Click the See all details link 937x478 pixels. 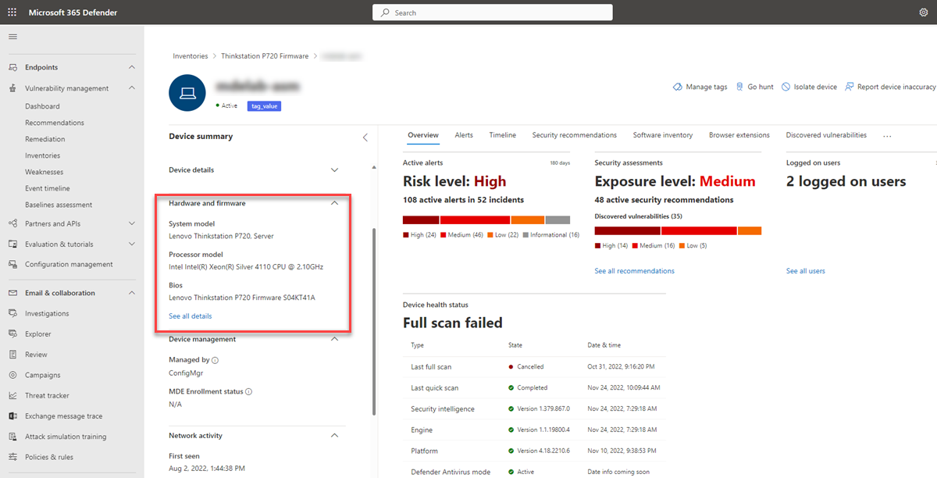(x=191, y=316)
